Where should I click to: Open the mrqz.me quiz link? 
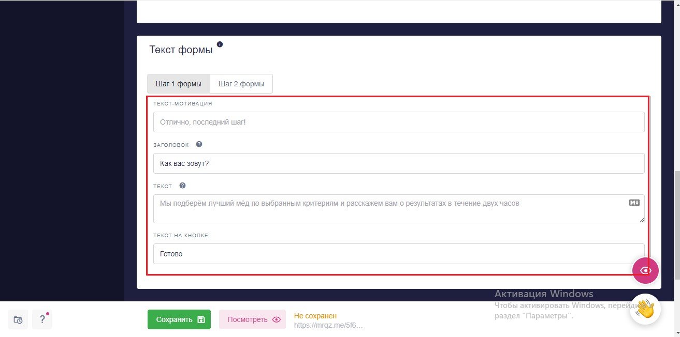(x=328, y=326)
